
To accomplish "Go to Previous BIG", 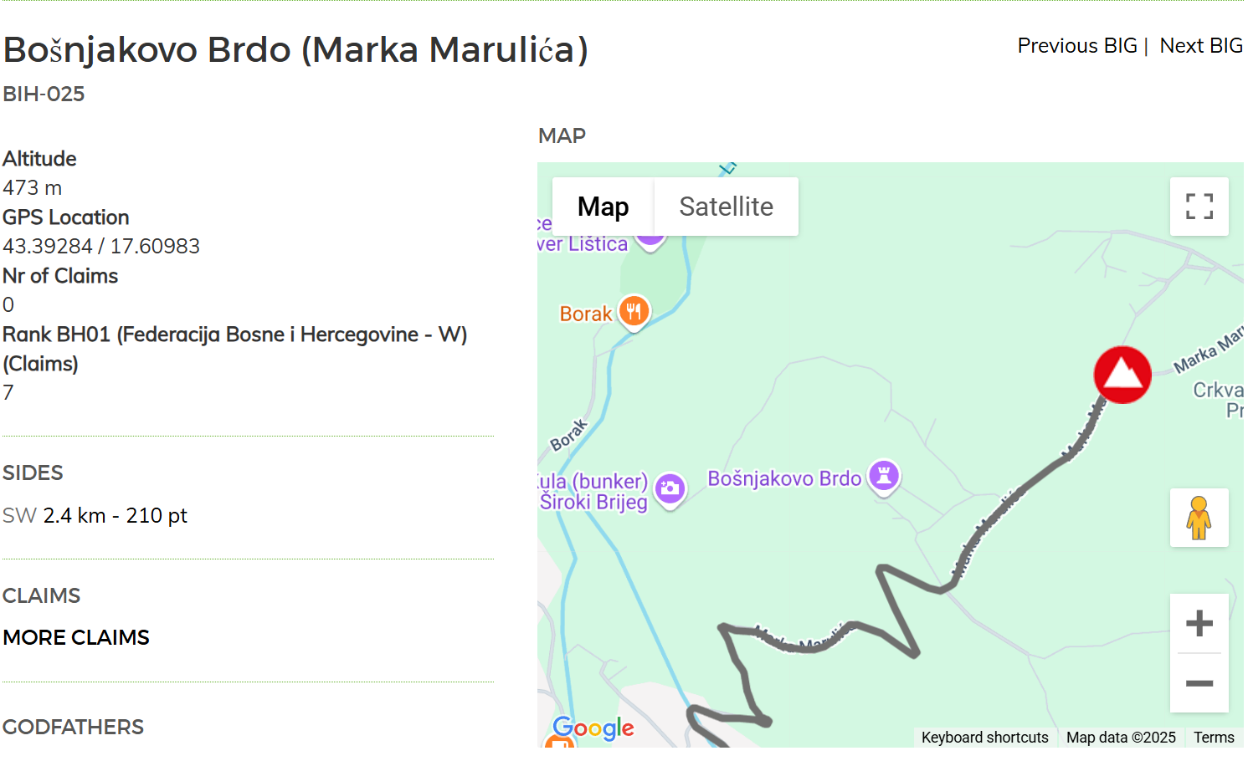I will pyautogui.click(x=1077, y=46).
